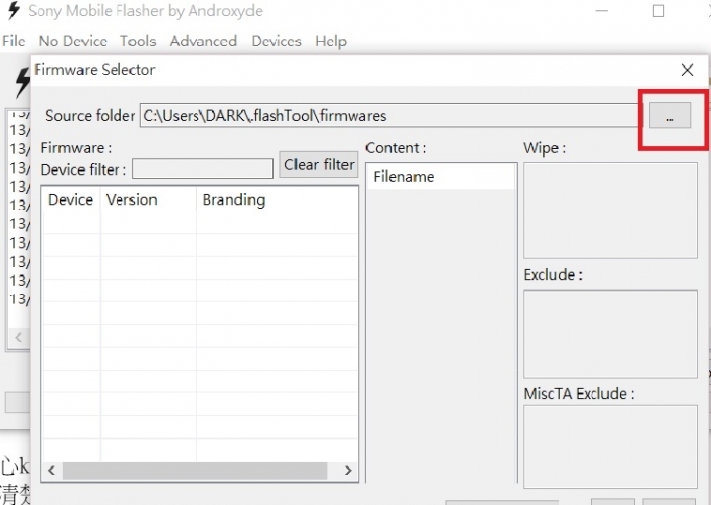The height and width of the screenshot is (505, 711).
Task: Click the firmware list horizontal scrollbar thumb
Action: tap(195, 470)
